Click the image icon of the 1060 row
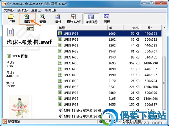Image resolution: width=169 pixels, height=126 pixels. 60,33
